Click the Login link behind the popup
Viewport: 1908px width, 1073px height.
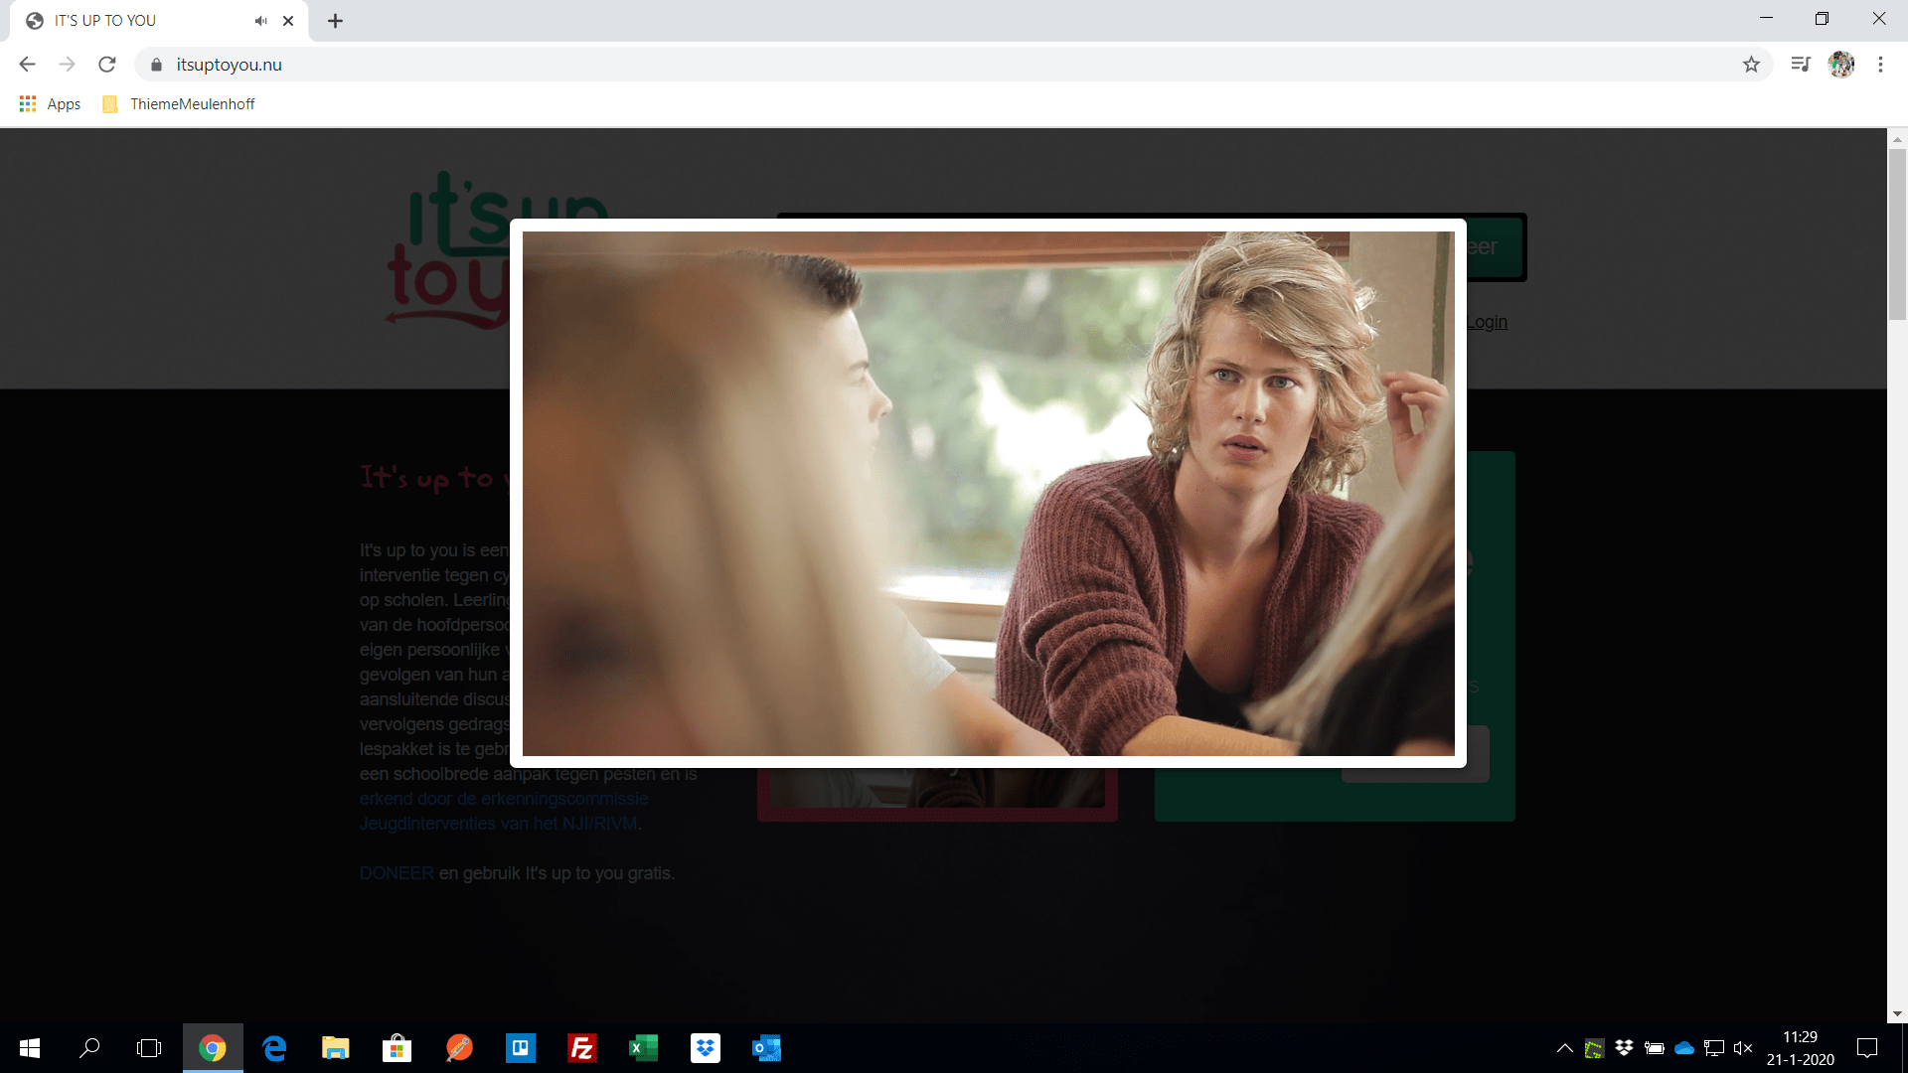(x=1487, y=322)
